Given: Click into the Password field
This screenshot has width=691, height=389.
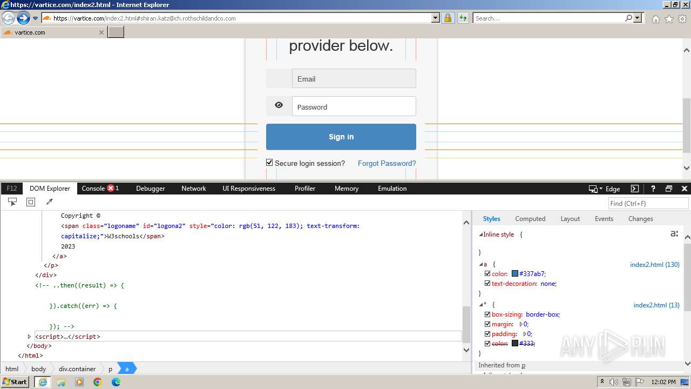Looking at the screenshot, I should 354,106.
